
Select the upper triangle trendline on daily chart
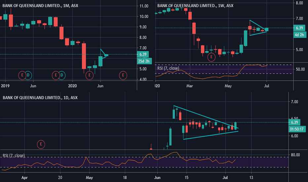point(206,117)
